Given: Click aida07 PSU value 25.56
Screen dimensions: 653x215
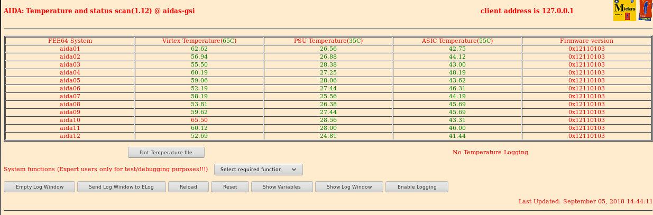Looking at the screenshot, I should (x=328, y=96).
